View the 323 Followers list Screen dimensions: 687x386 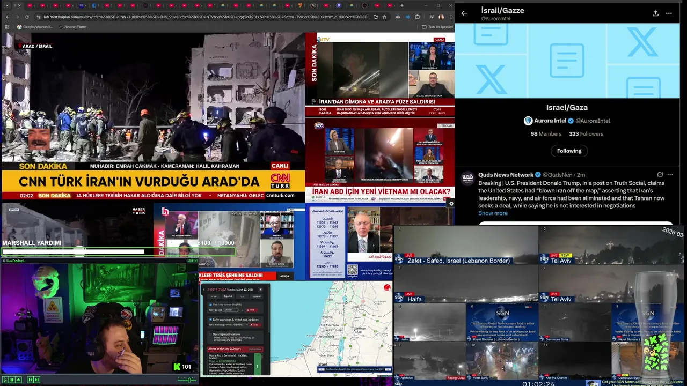point(586,134)
